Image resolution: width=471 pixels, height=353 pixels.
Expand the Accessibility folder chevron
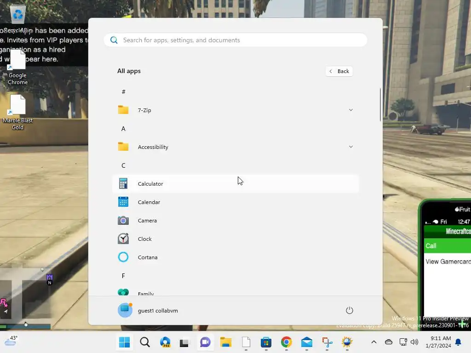350,147
